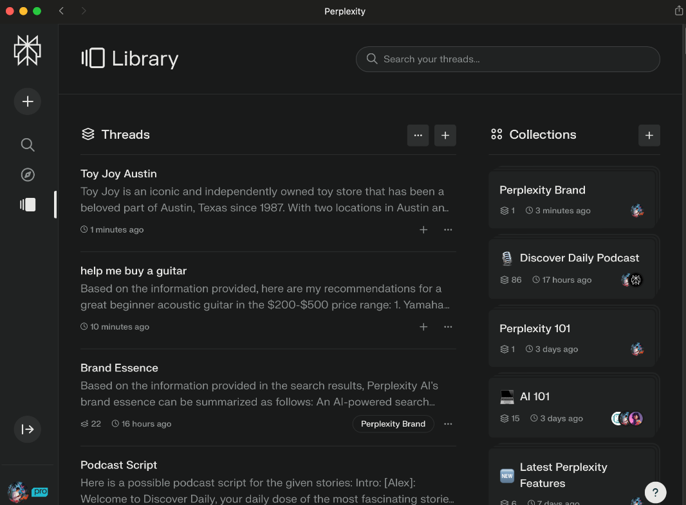Click the Perplexity logo in sidebar
Image resolution: width=686 pixels, height=505 pixels.
(27, 51)
